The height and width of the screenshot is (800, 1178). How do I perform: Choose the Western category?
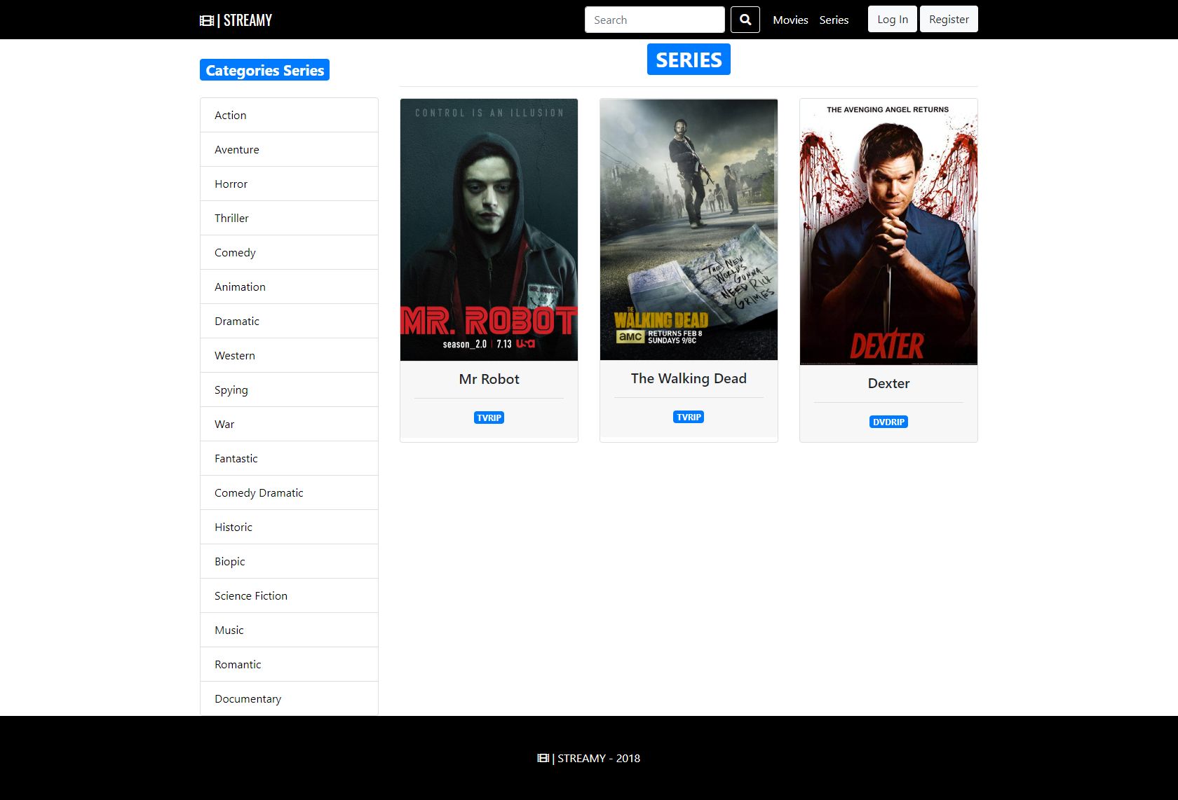(289, 355)
